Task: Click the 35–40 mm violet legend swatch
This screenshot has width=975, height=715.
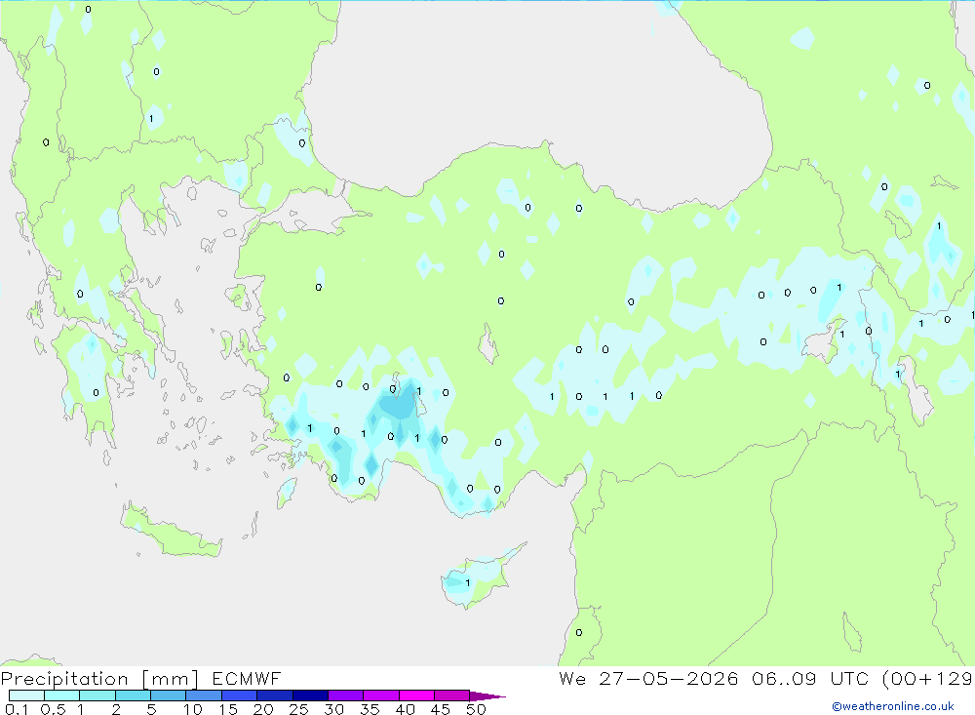Action: [381, 695]
